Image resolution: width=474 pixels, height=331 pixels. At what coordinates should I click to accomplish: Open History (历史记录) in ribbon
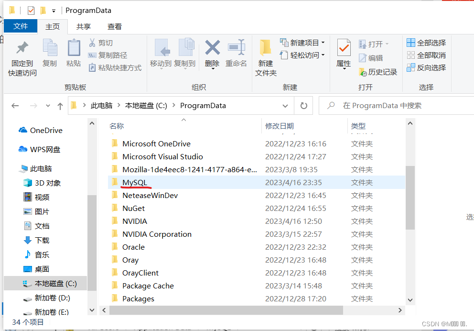pyautogui.click(x=378, y=72)
